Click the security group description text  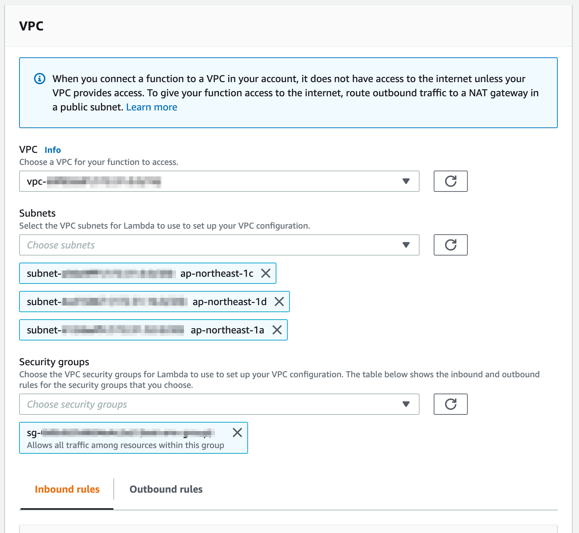coord(125,445)
